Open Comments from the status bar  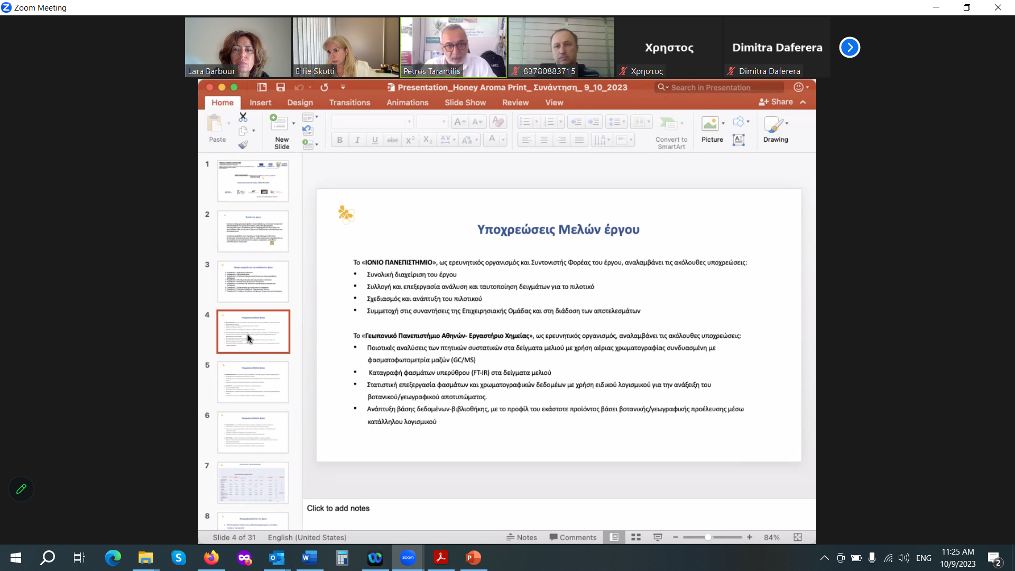(x=573, y=537)
